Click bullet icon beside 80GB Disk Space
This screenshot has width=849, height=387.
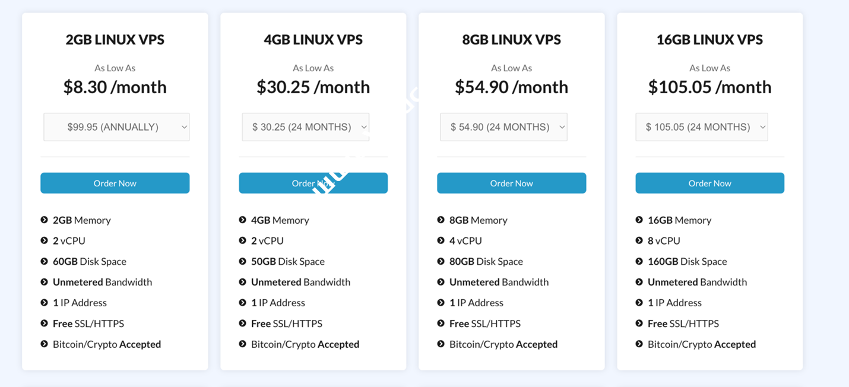(x=441, y=261)
